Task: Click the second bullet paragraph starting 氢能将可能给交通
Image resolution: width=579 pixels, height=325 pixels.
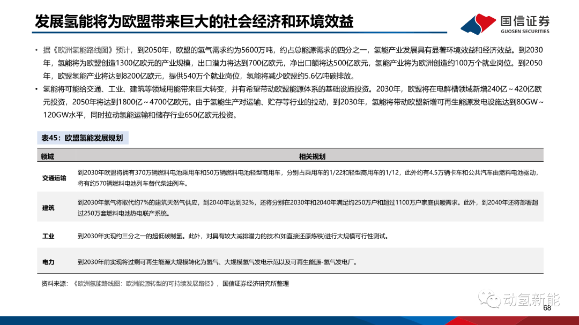Action: [x=293, y=102]
